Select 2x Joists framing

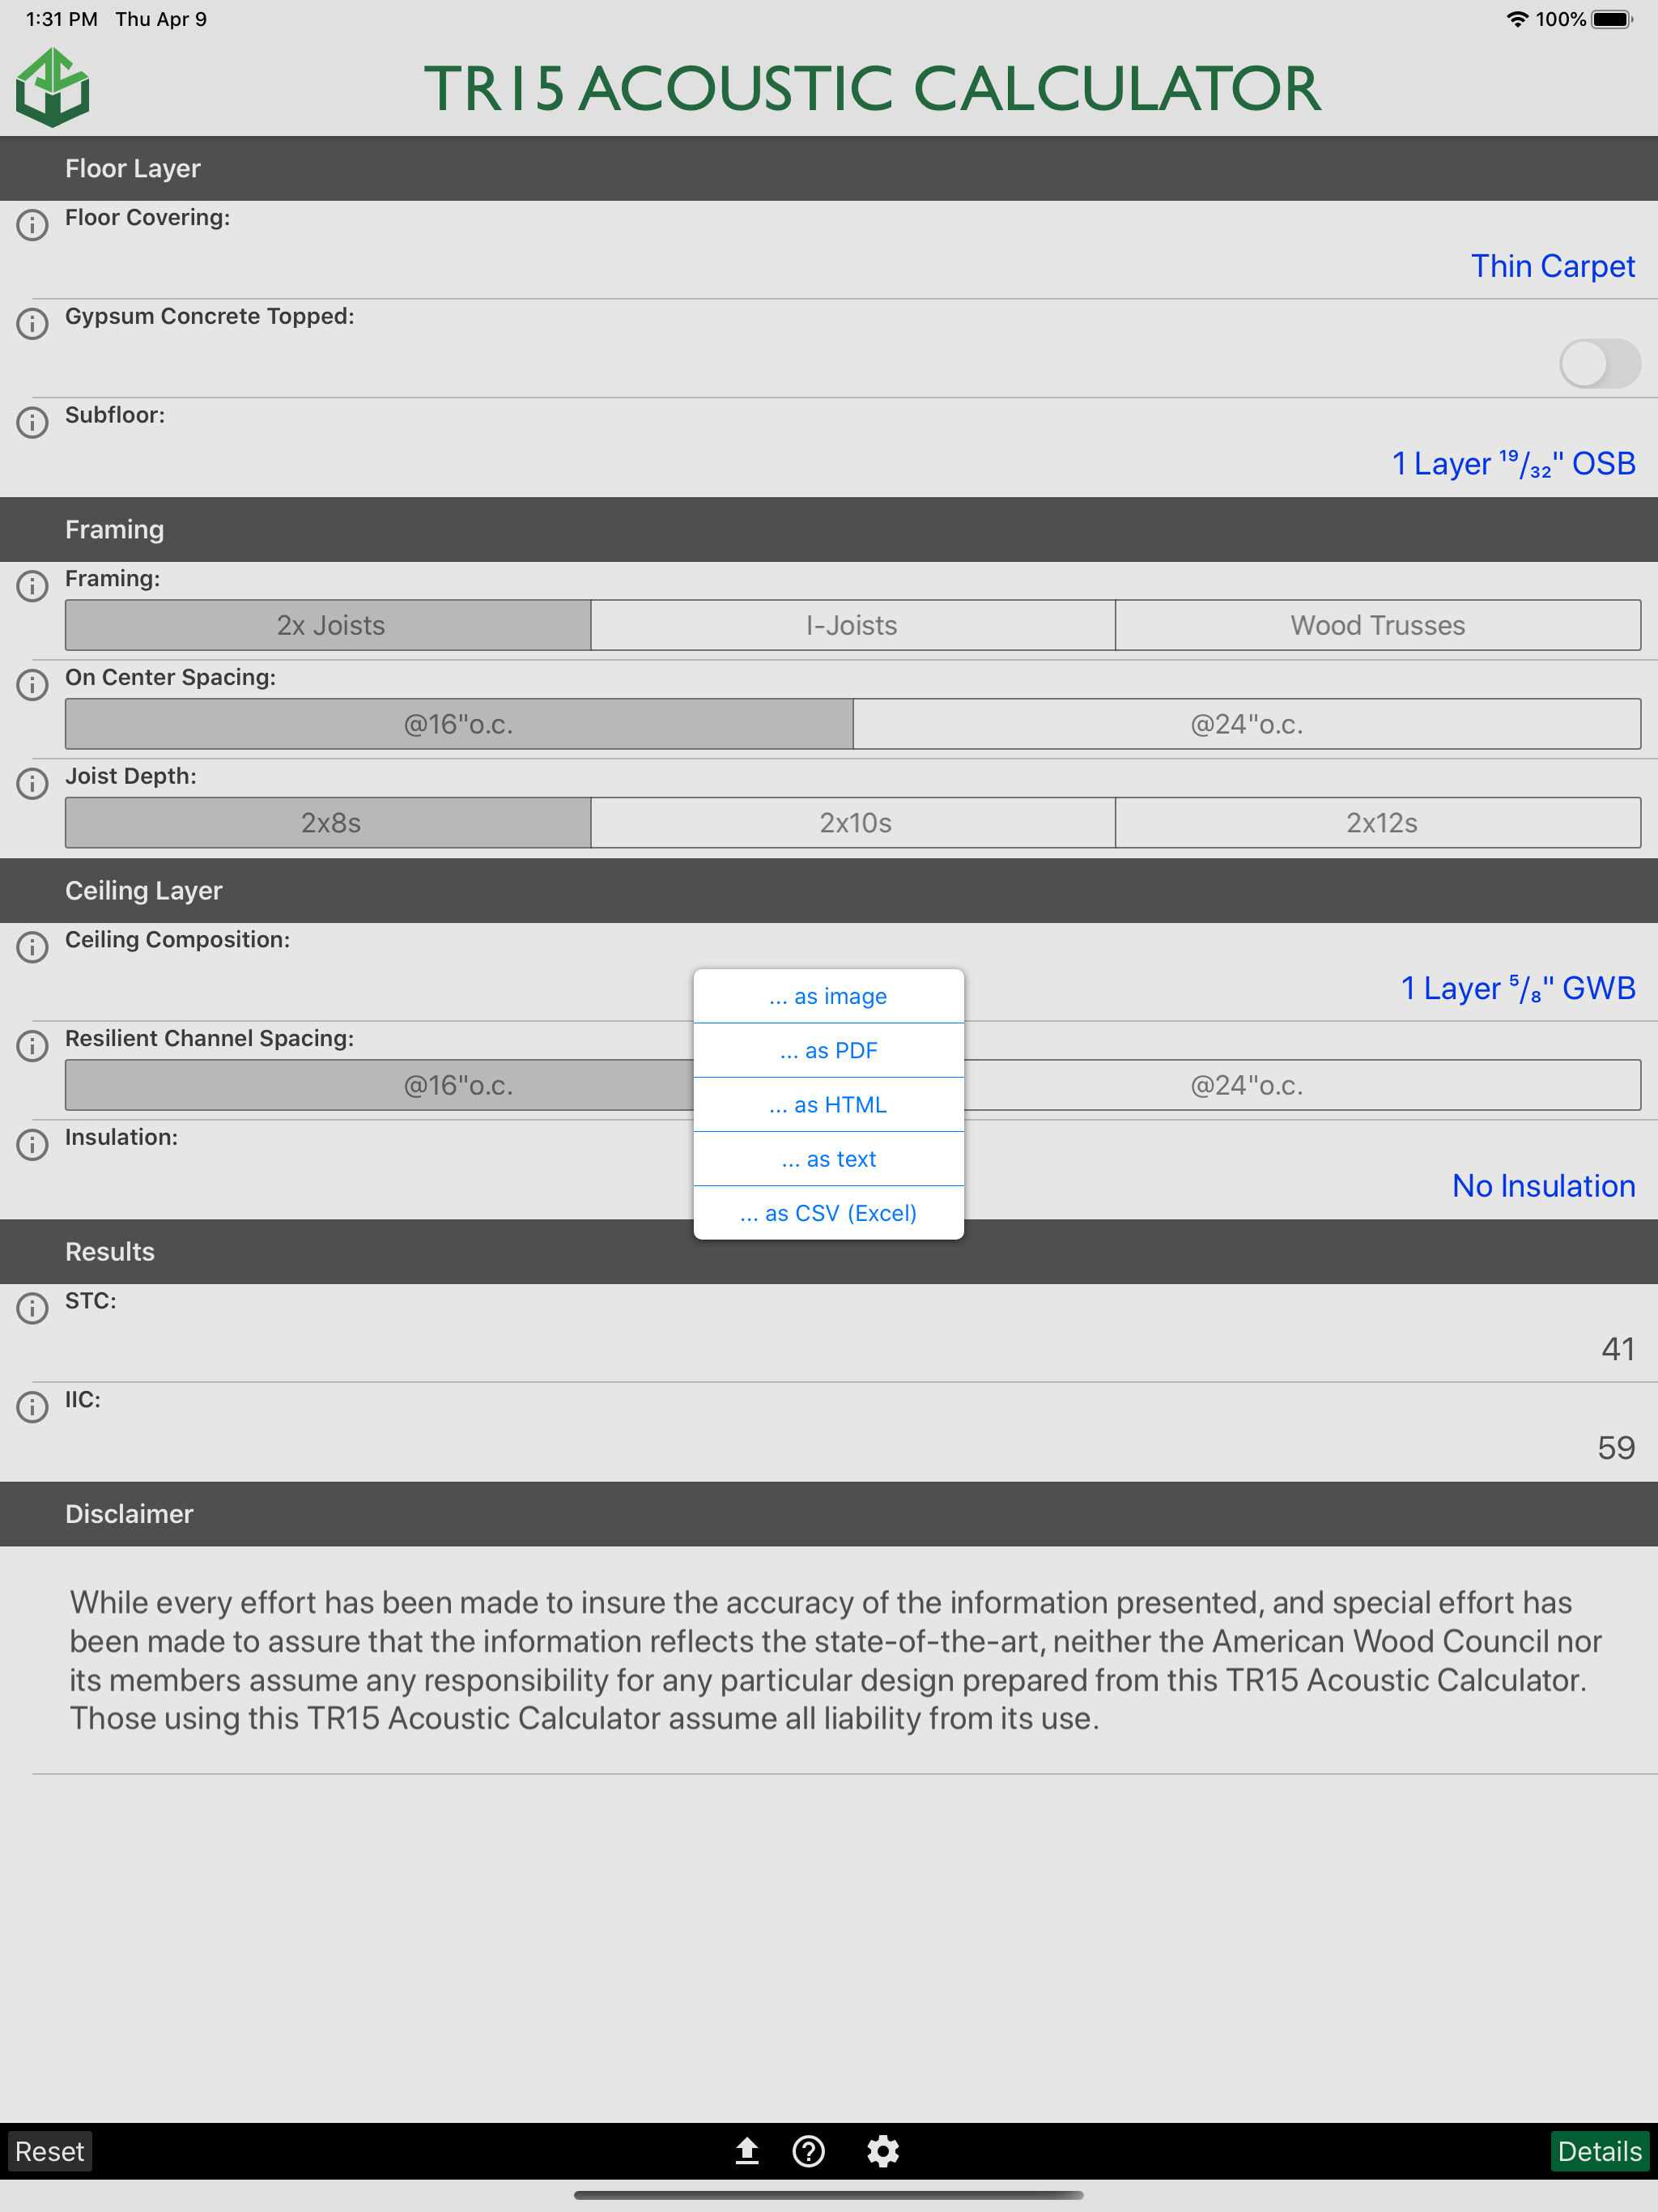pyautogui.click(x=328, y=625)
